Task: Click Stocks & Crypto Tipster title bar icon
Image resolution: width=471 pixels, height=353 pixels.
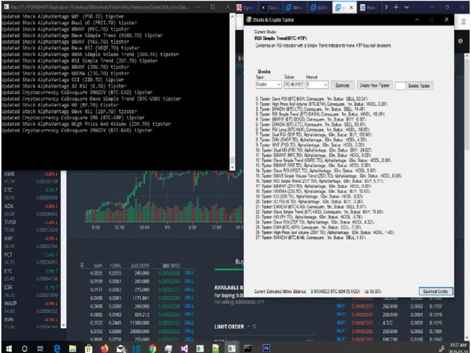Action: pos(249,19)
